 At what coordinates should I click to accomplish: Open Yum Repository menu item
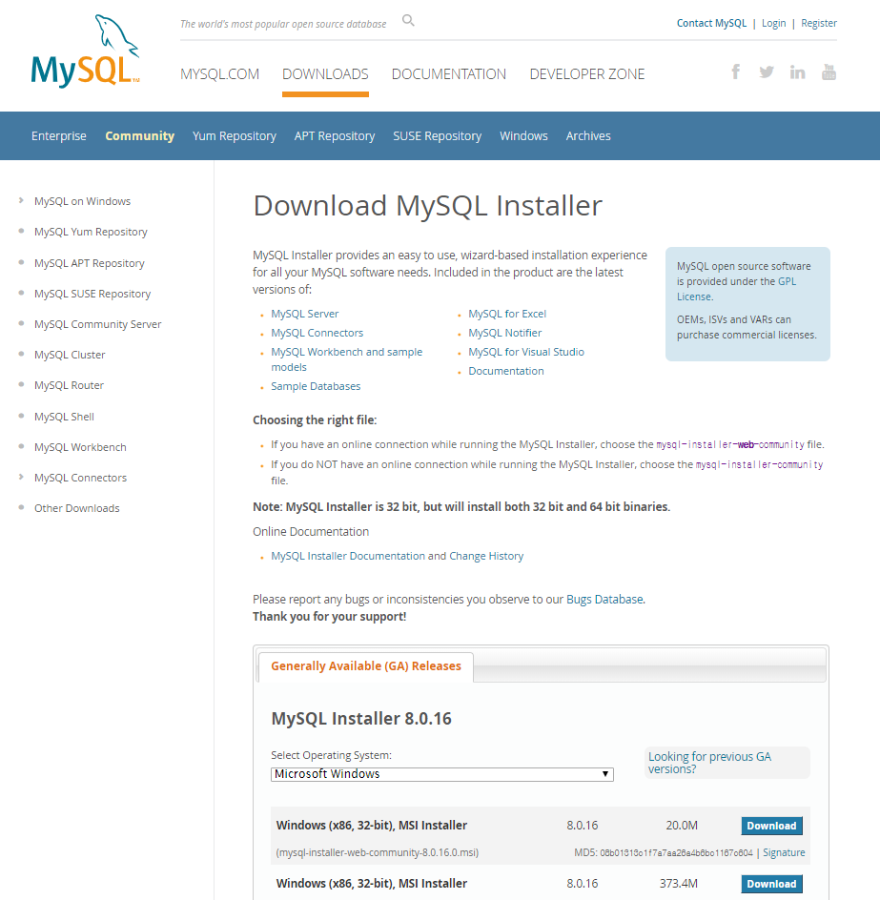pyautogui.click(x=235, y=136)
